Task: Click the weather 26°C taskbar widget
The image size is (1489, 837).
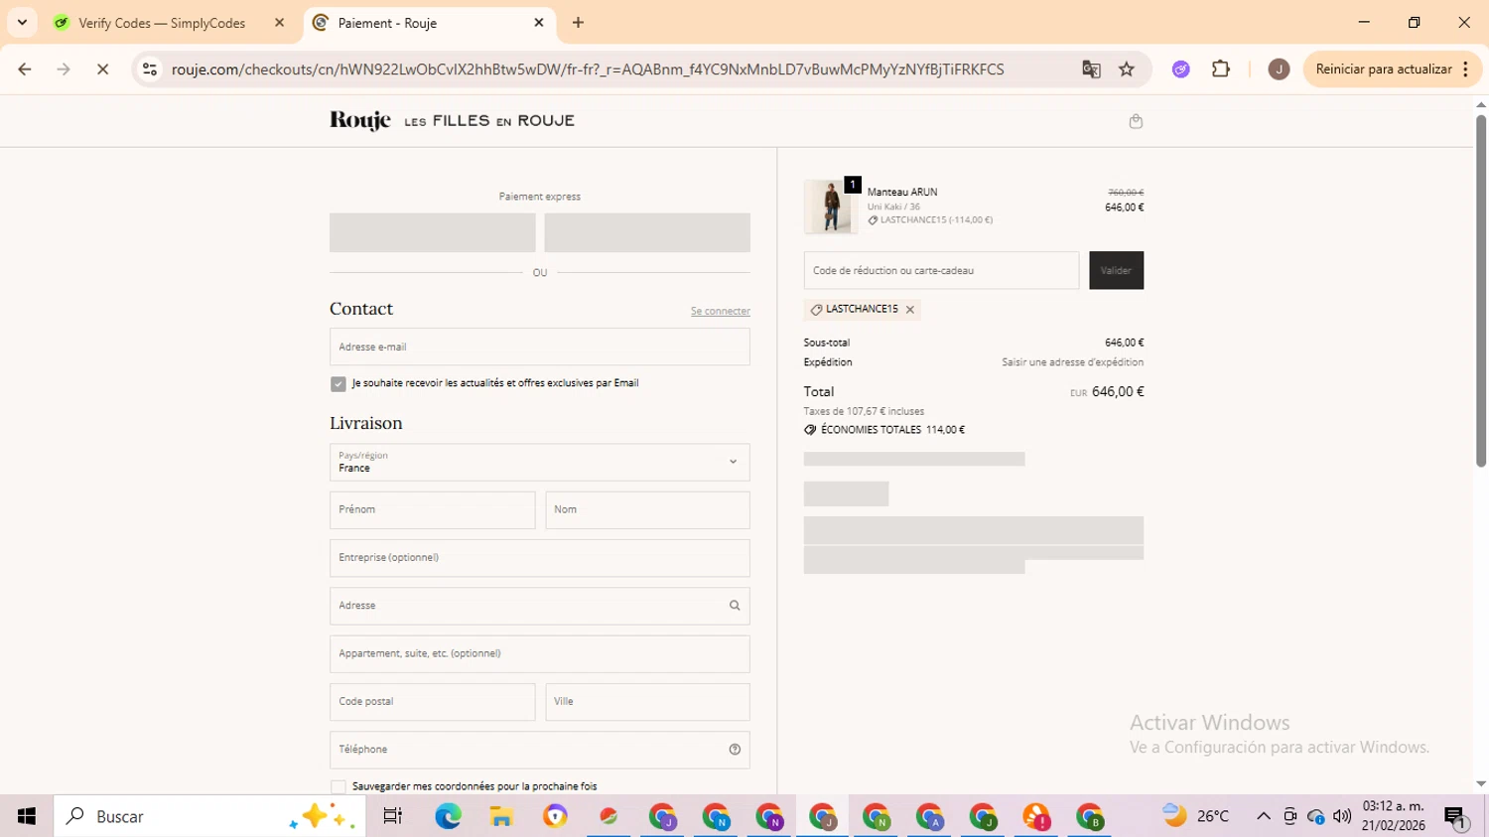Action: click(x=1196, y=816)
